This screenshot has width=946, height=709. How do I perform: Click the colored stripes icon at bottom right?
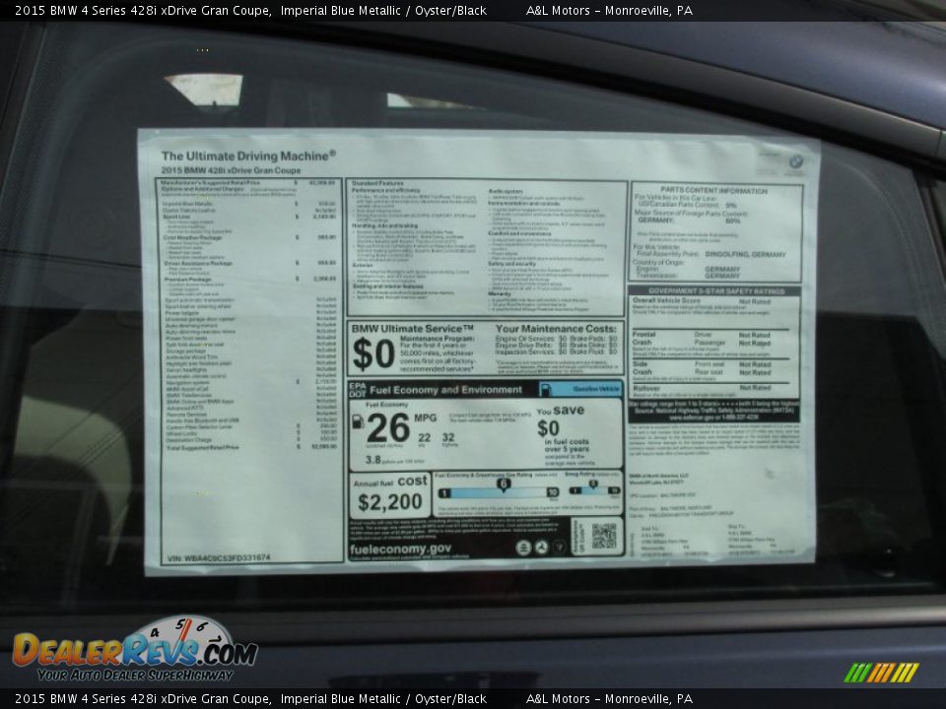click(x=881, y=673)
